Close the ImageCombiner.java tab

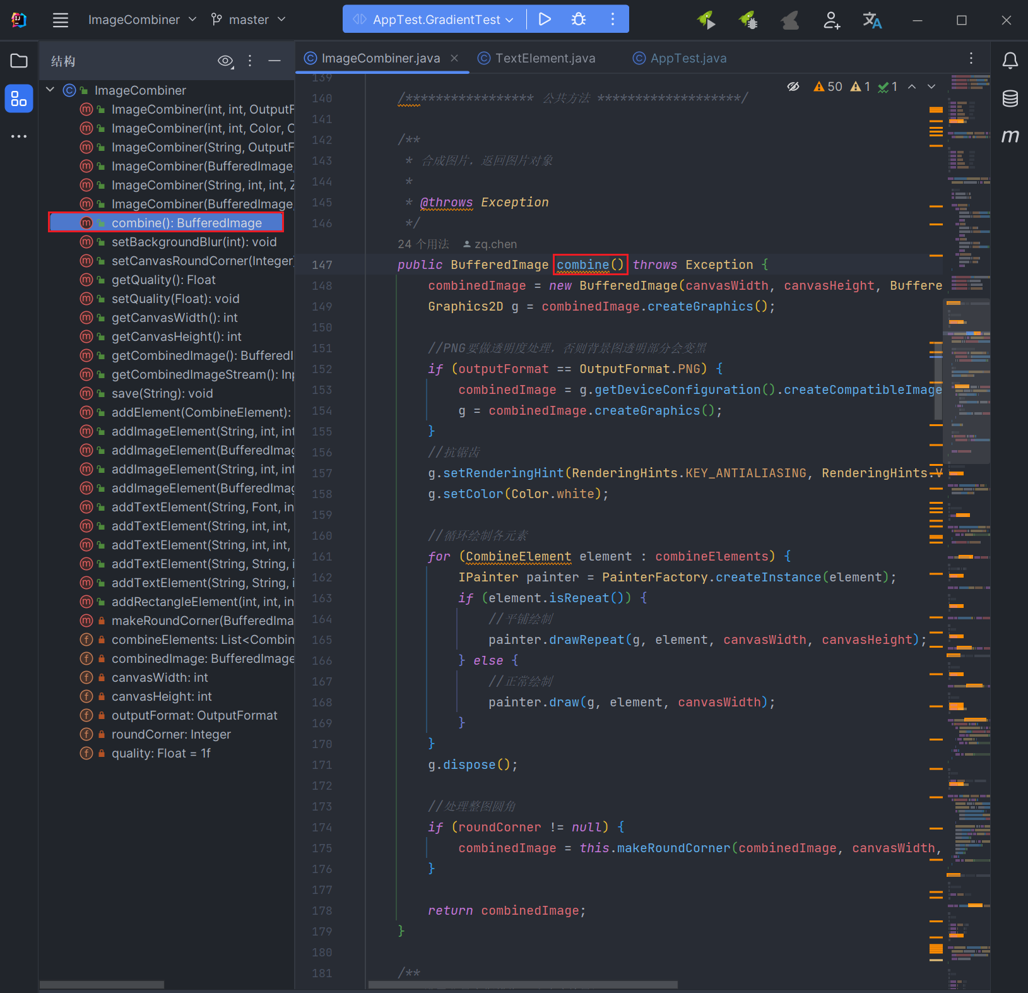click(454, 58)
